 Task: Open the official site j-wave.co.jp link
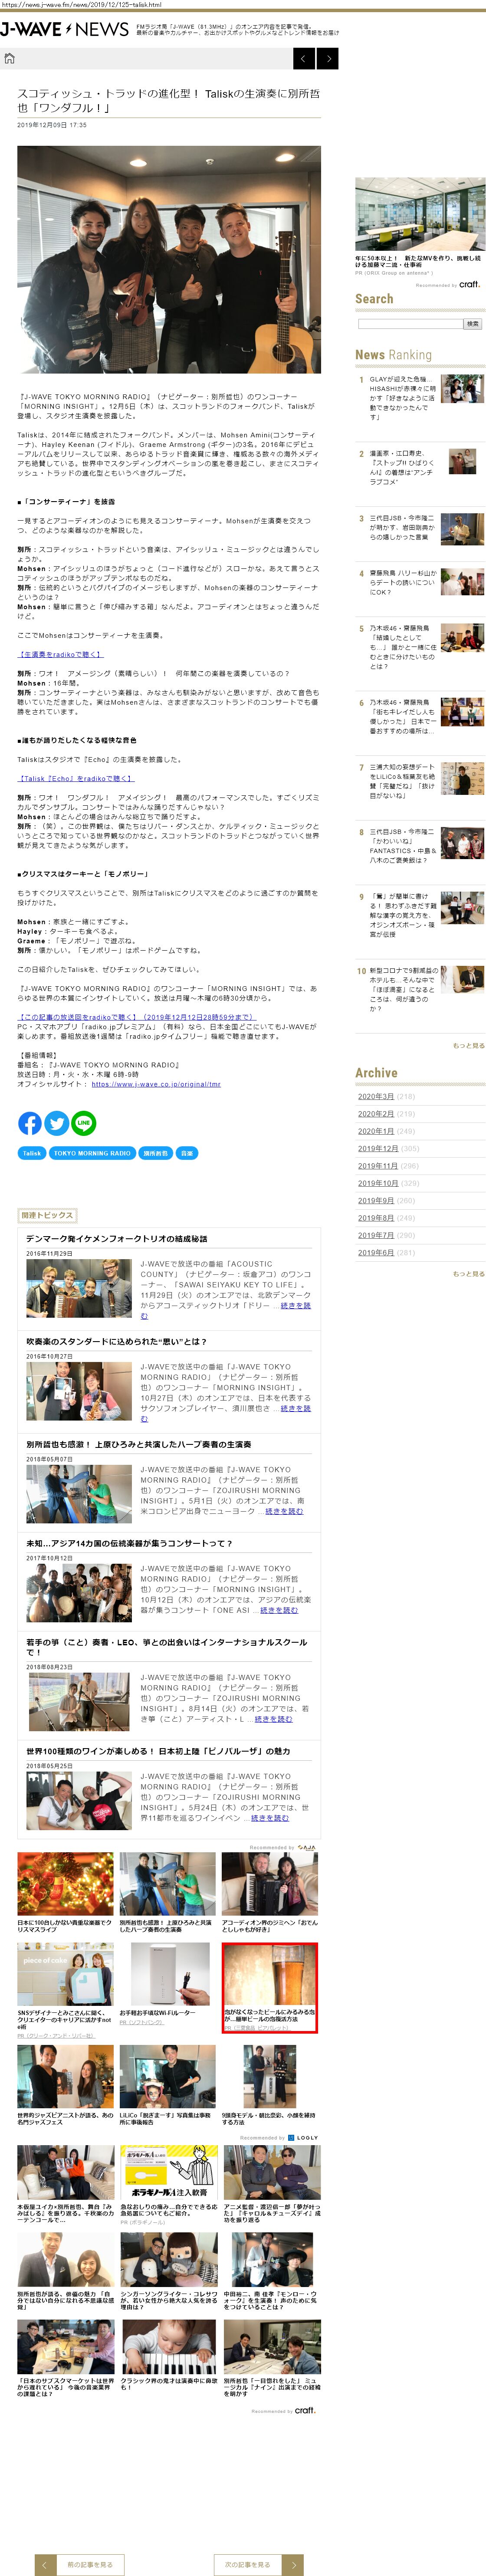[156, 1084]
